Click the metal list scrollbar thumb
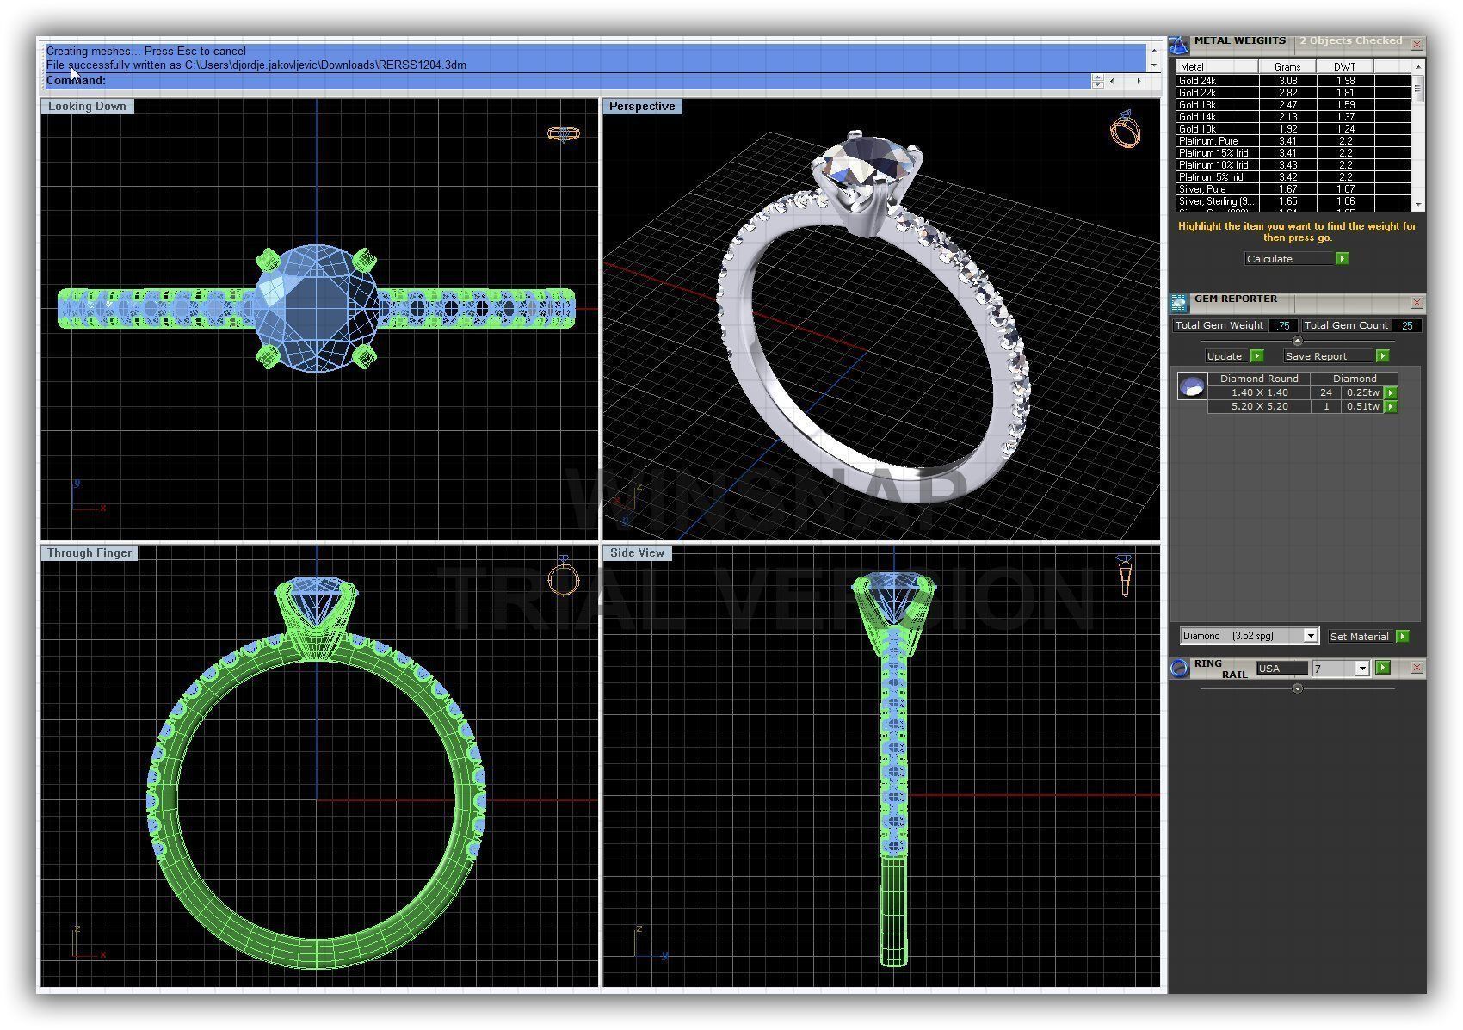This screenshot has width=1463, height=1030. pyautogui.click(x=1418, y=89)
